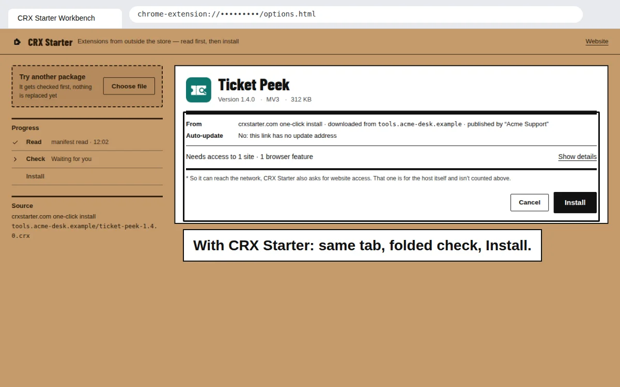Click the Version 1.4.0 text
Screen dimensions: 620x387
point(236,100)
